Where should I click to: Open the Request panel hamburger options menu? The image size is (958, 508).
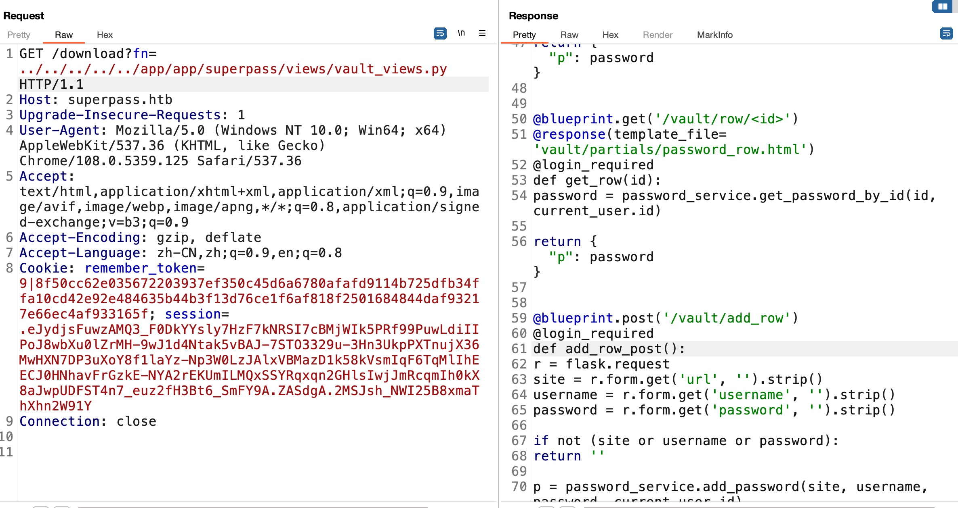482,33
